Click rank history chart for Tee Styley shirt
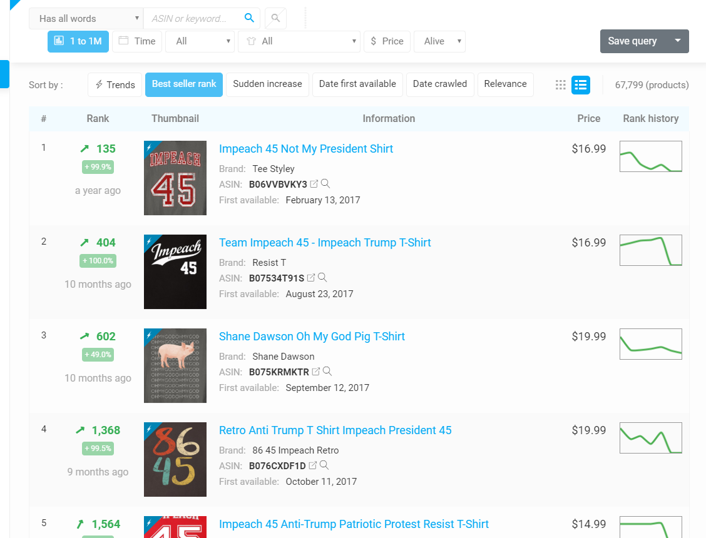Screen dimensions: 706x538 click(x=651, y=156)
